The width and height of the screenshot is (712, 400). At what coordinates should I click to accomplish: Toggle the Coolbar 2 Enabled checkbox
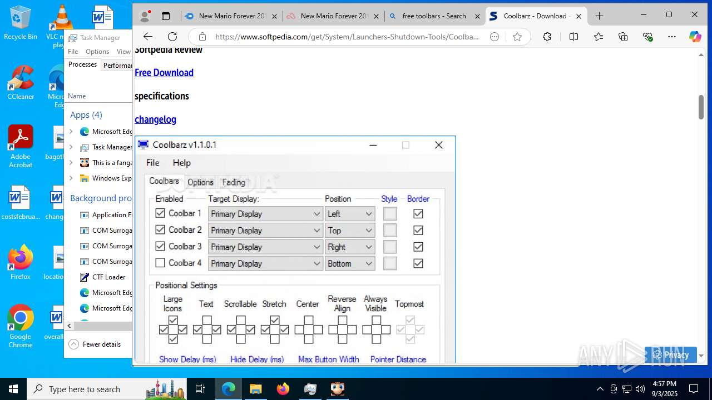pos(160,230)
